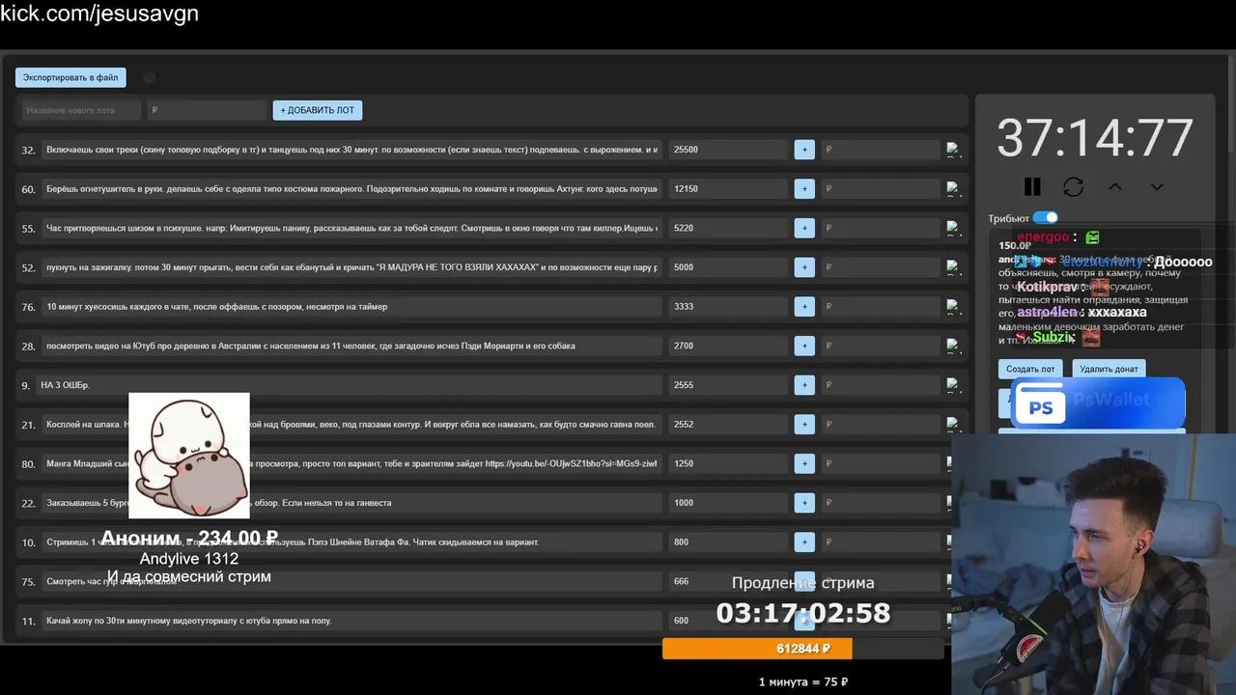Focus the Название нового лота field

[81, 110]
